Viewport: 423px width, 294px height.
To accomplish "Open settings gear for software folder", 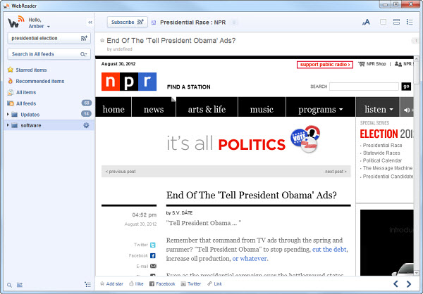I will click(x=86, y=125).
